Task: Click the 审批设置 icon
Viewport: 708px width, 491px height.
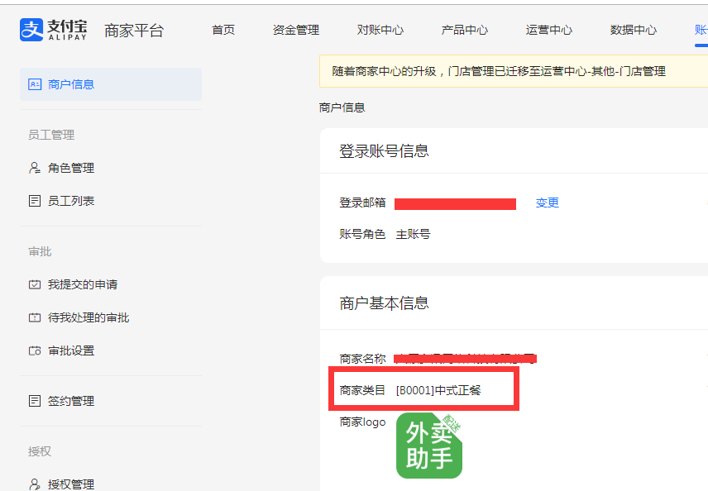Action: (x=35, y=350)
